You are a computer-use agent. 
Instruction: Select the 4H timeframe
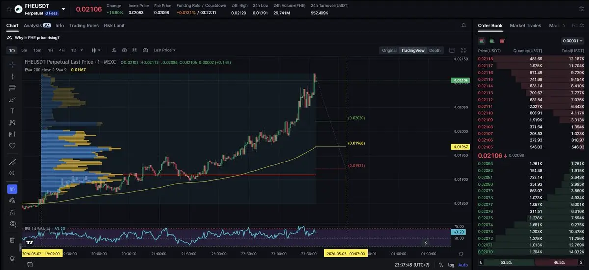(62, 50)
